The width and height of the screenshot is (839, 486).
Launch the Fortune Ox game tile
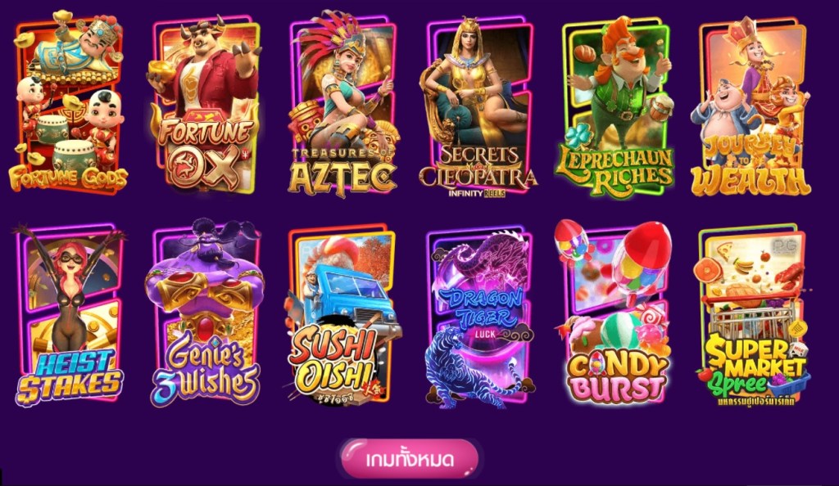pos(204,104)
